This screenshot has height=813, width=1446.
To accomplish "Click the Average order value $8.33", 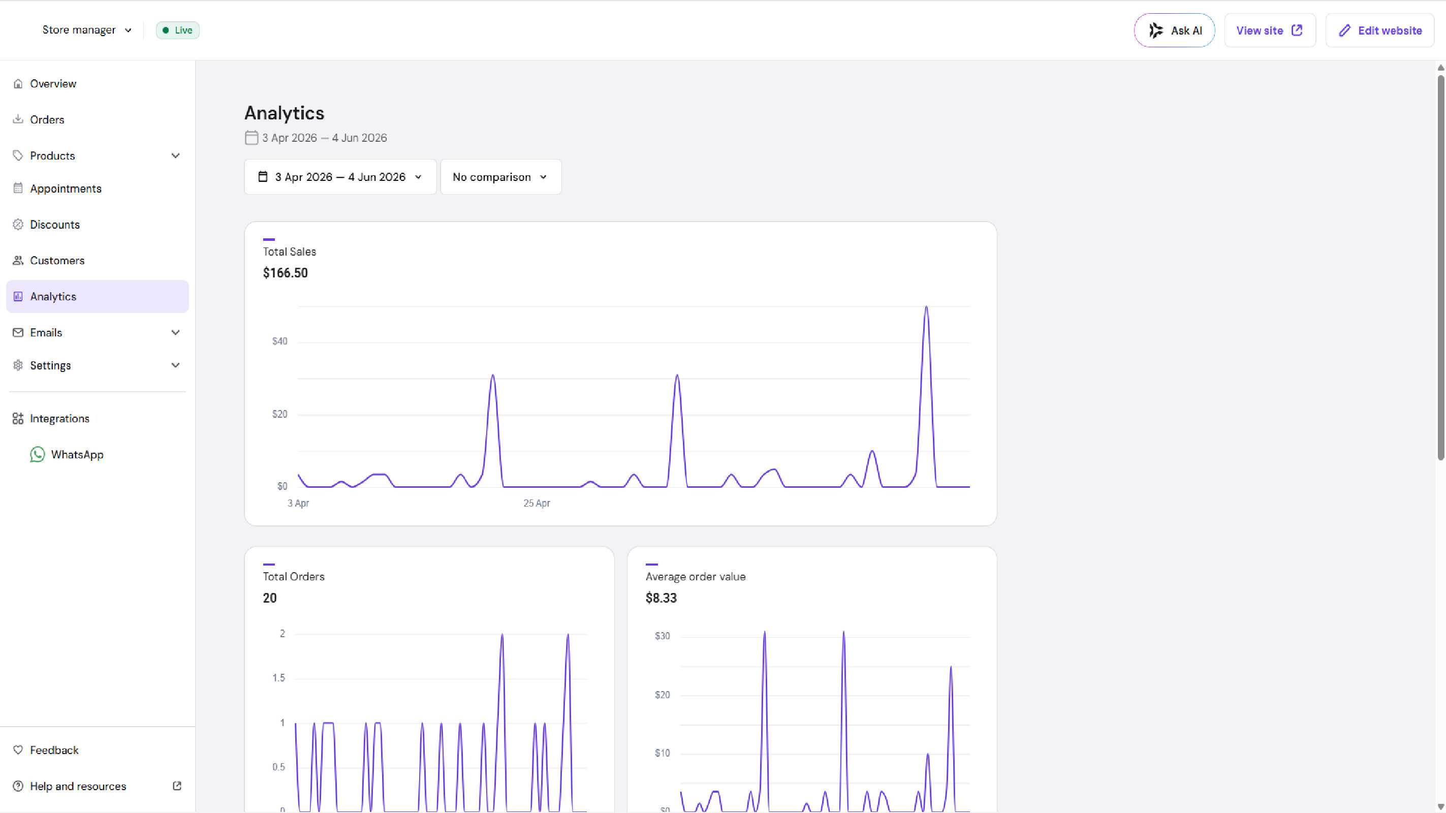I will pyautogui.click(x=661, y=598).
